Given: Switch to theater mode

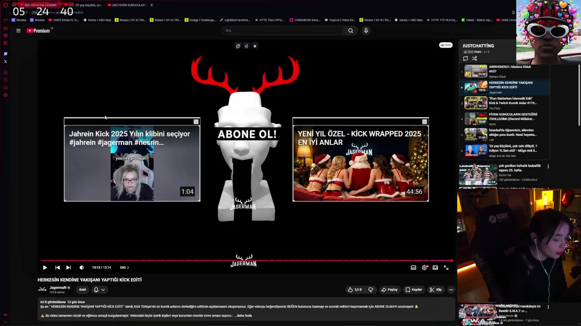Looking at the screenshot, I should (x=435, y=268).
